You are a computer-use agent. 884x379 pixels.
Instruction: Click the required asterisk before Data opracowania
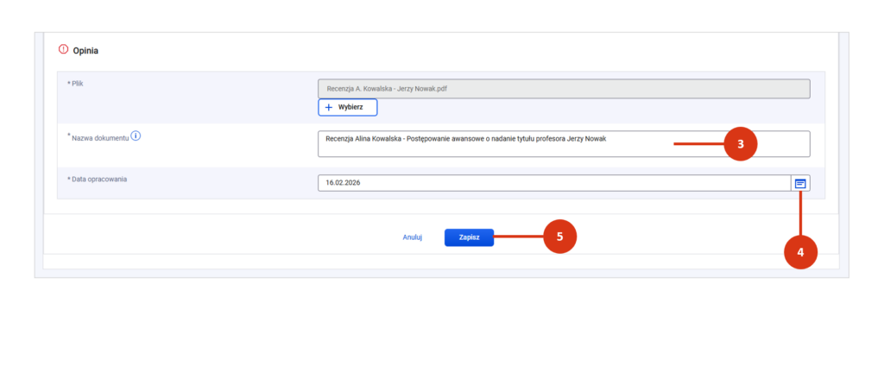(x=69, y=178)
